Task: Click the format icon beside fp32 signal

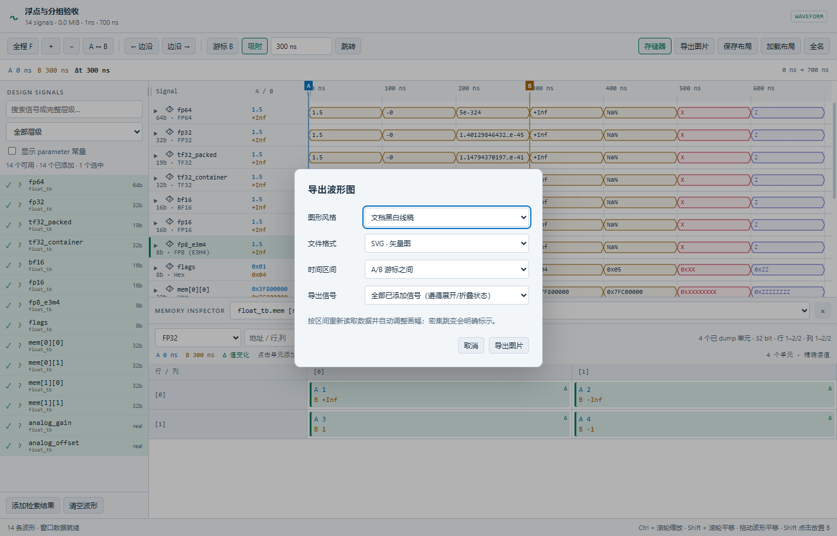Action: pos(170,132)
